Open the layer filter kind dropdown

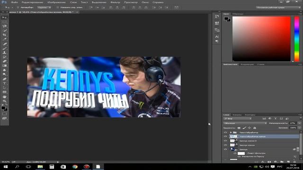click(238, 119)
